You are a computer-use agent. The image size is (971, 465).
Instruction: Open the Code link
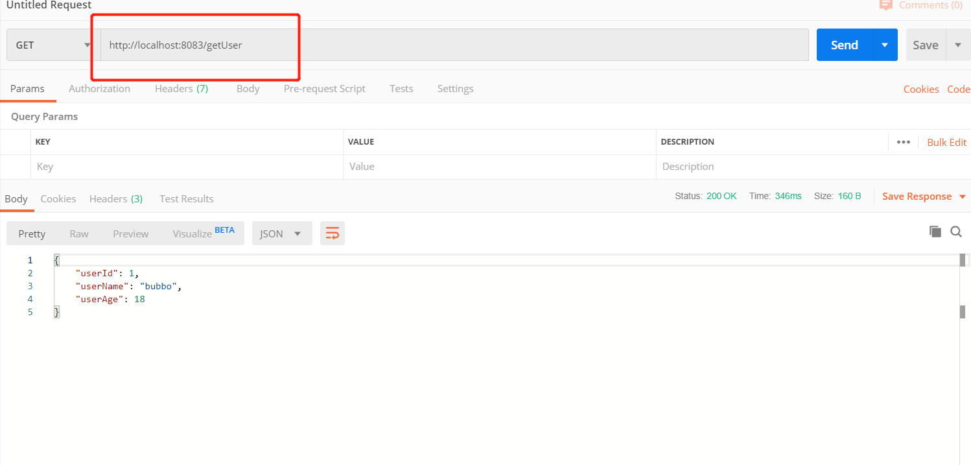click(959, 89)
